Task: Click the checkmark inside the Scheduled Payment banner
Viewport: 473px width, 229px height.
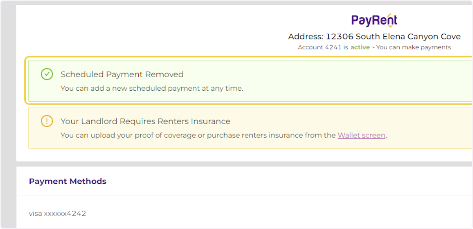Action: (x=47, y=74)
